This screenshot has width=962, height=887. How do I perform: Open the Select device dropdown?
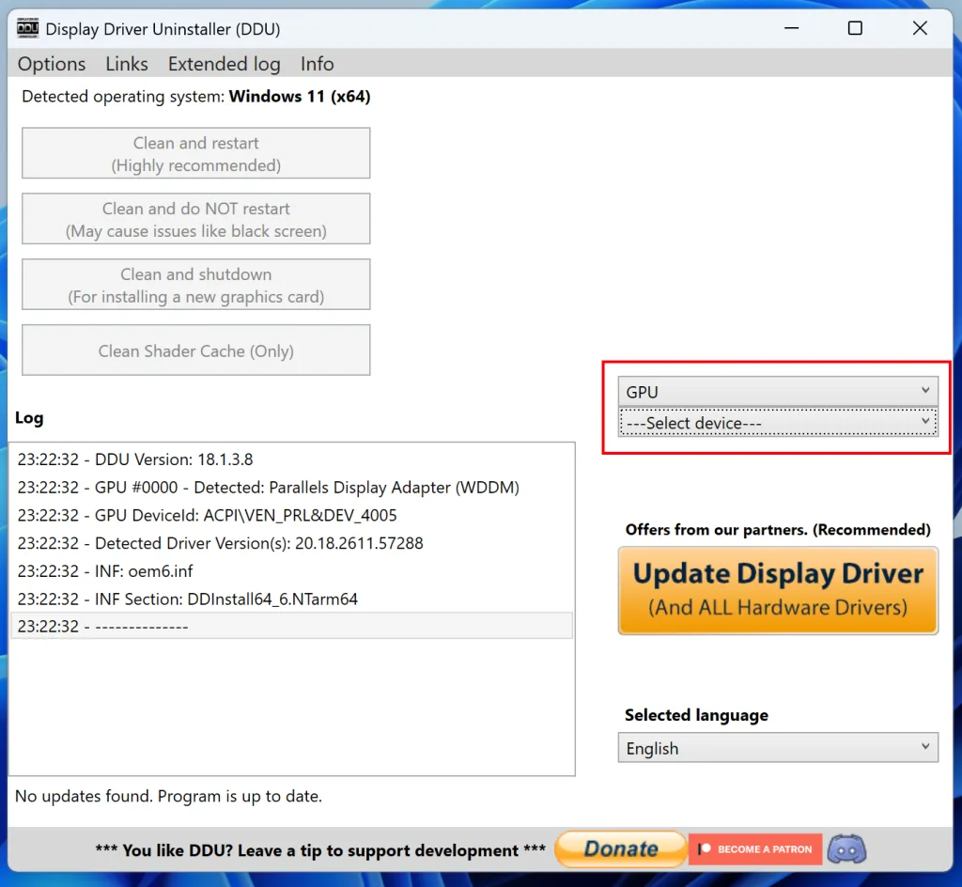[777, 423]
